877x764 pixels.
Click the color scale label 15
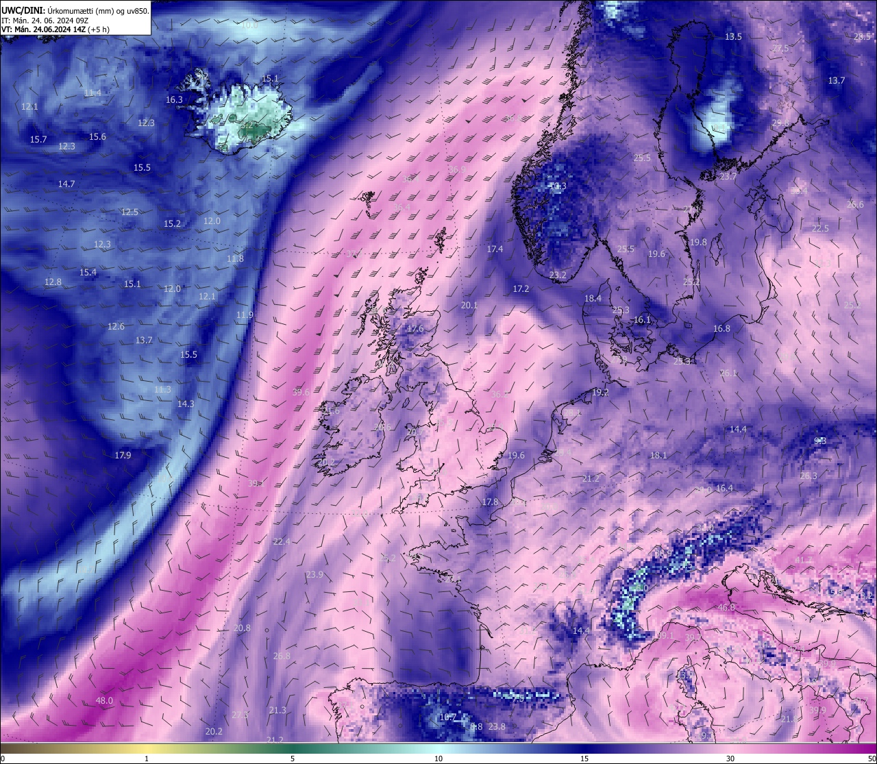(x=584, y=759)
